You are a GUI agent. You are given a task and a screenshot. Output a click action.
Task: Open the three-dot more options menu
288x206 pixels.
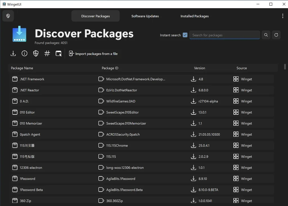282,16
